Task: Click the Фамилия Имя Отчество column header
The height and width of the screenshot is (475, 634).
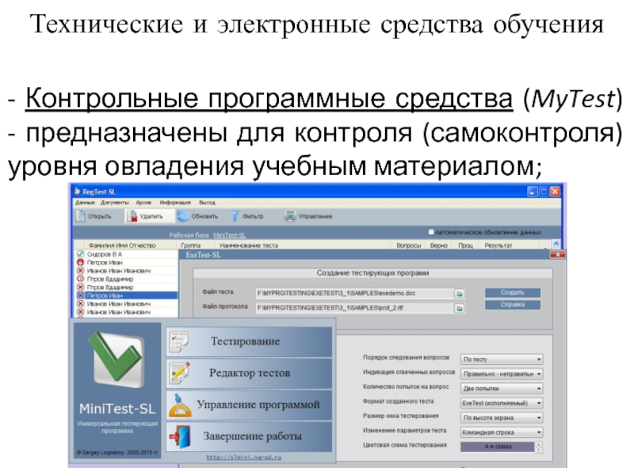Action: (x=122, y=245)
